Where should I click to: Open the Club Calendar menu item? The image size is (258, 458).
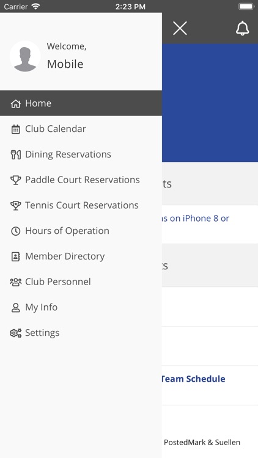81,129
